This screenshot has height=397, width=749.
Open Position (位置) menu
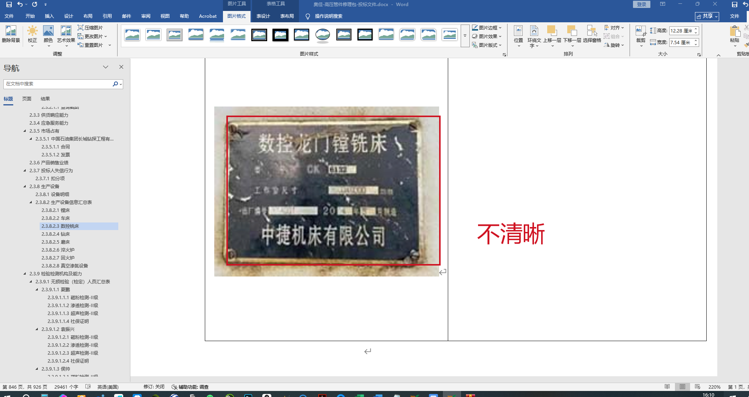click(x=518, y=36)
